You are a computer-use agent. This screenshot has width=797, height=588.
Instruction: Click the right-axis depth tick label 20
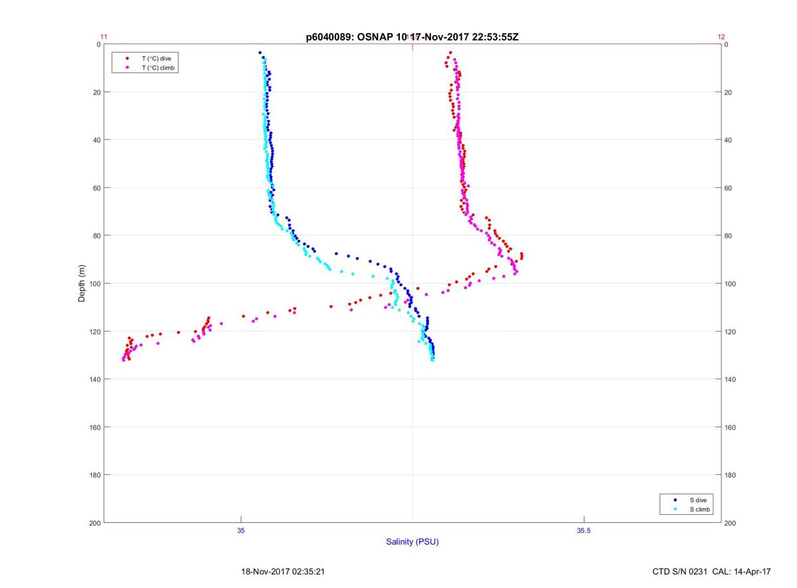coord(729,92)
